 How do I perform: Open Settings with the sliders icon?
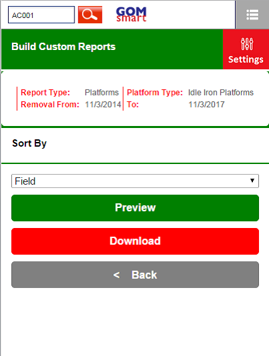246,49
